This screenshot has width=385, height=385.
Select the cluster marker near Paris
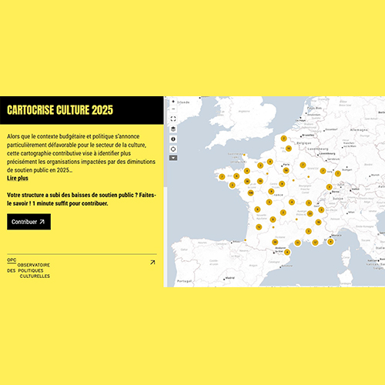[286, 170]
